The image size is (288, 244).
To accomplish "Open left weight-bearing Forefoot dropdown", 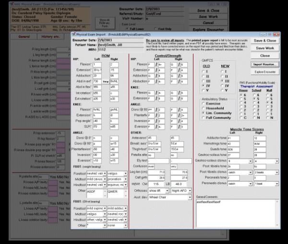I will (105, 173).
